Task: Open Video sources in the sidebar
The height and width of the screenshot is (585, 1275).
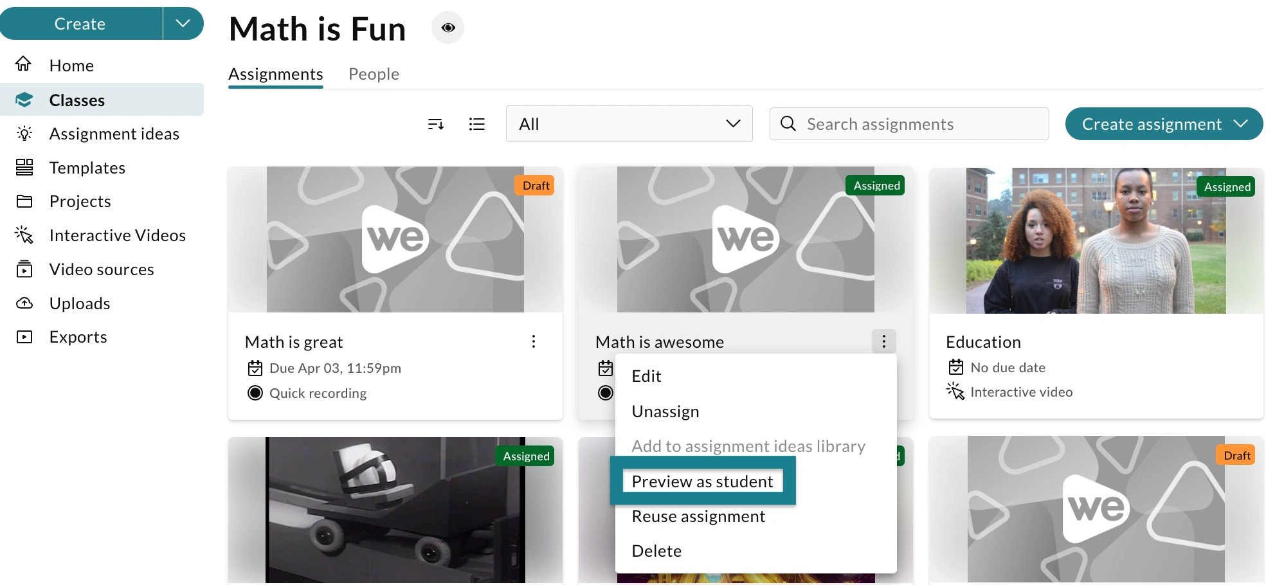Action: pos(102,269)
